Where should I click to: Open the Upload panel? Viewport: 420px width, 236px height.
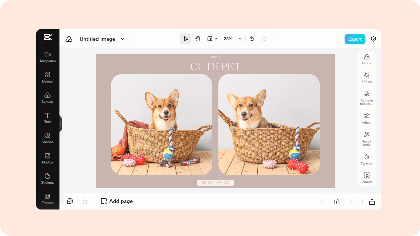[x=47, y=98]
